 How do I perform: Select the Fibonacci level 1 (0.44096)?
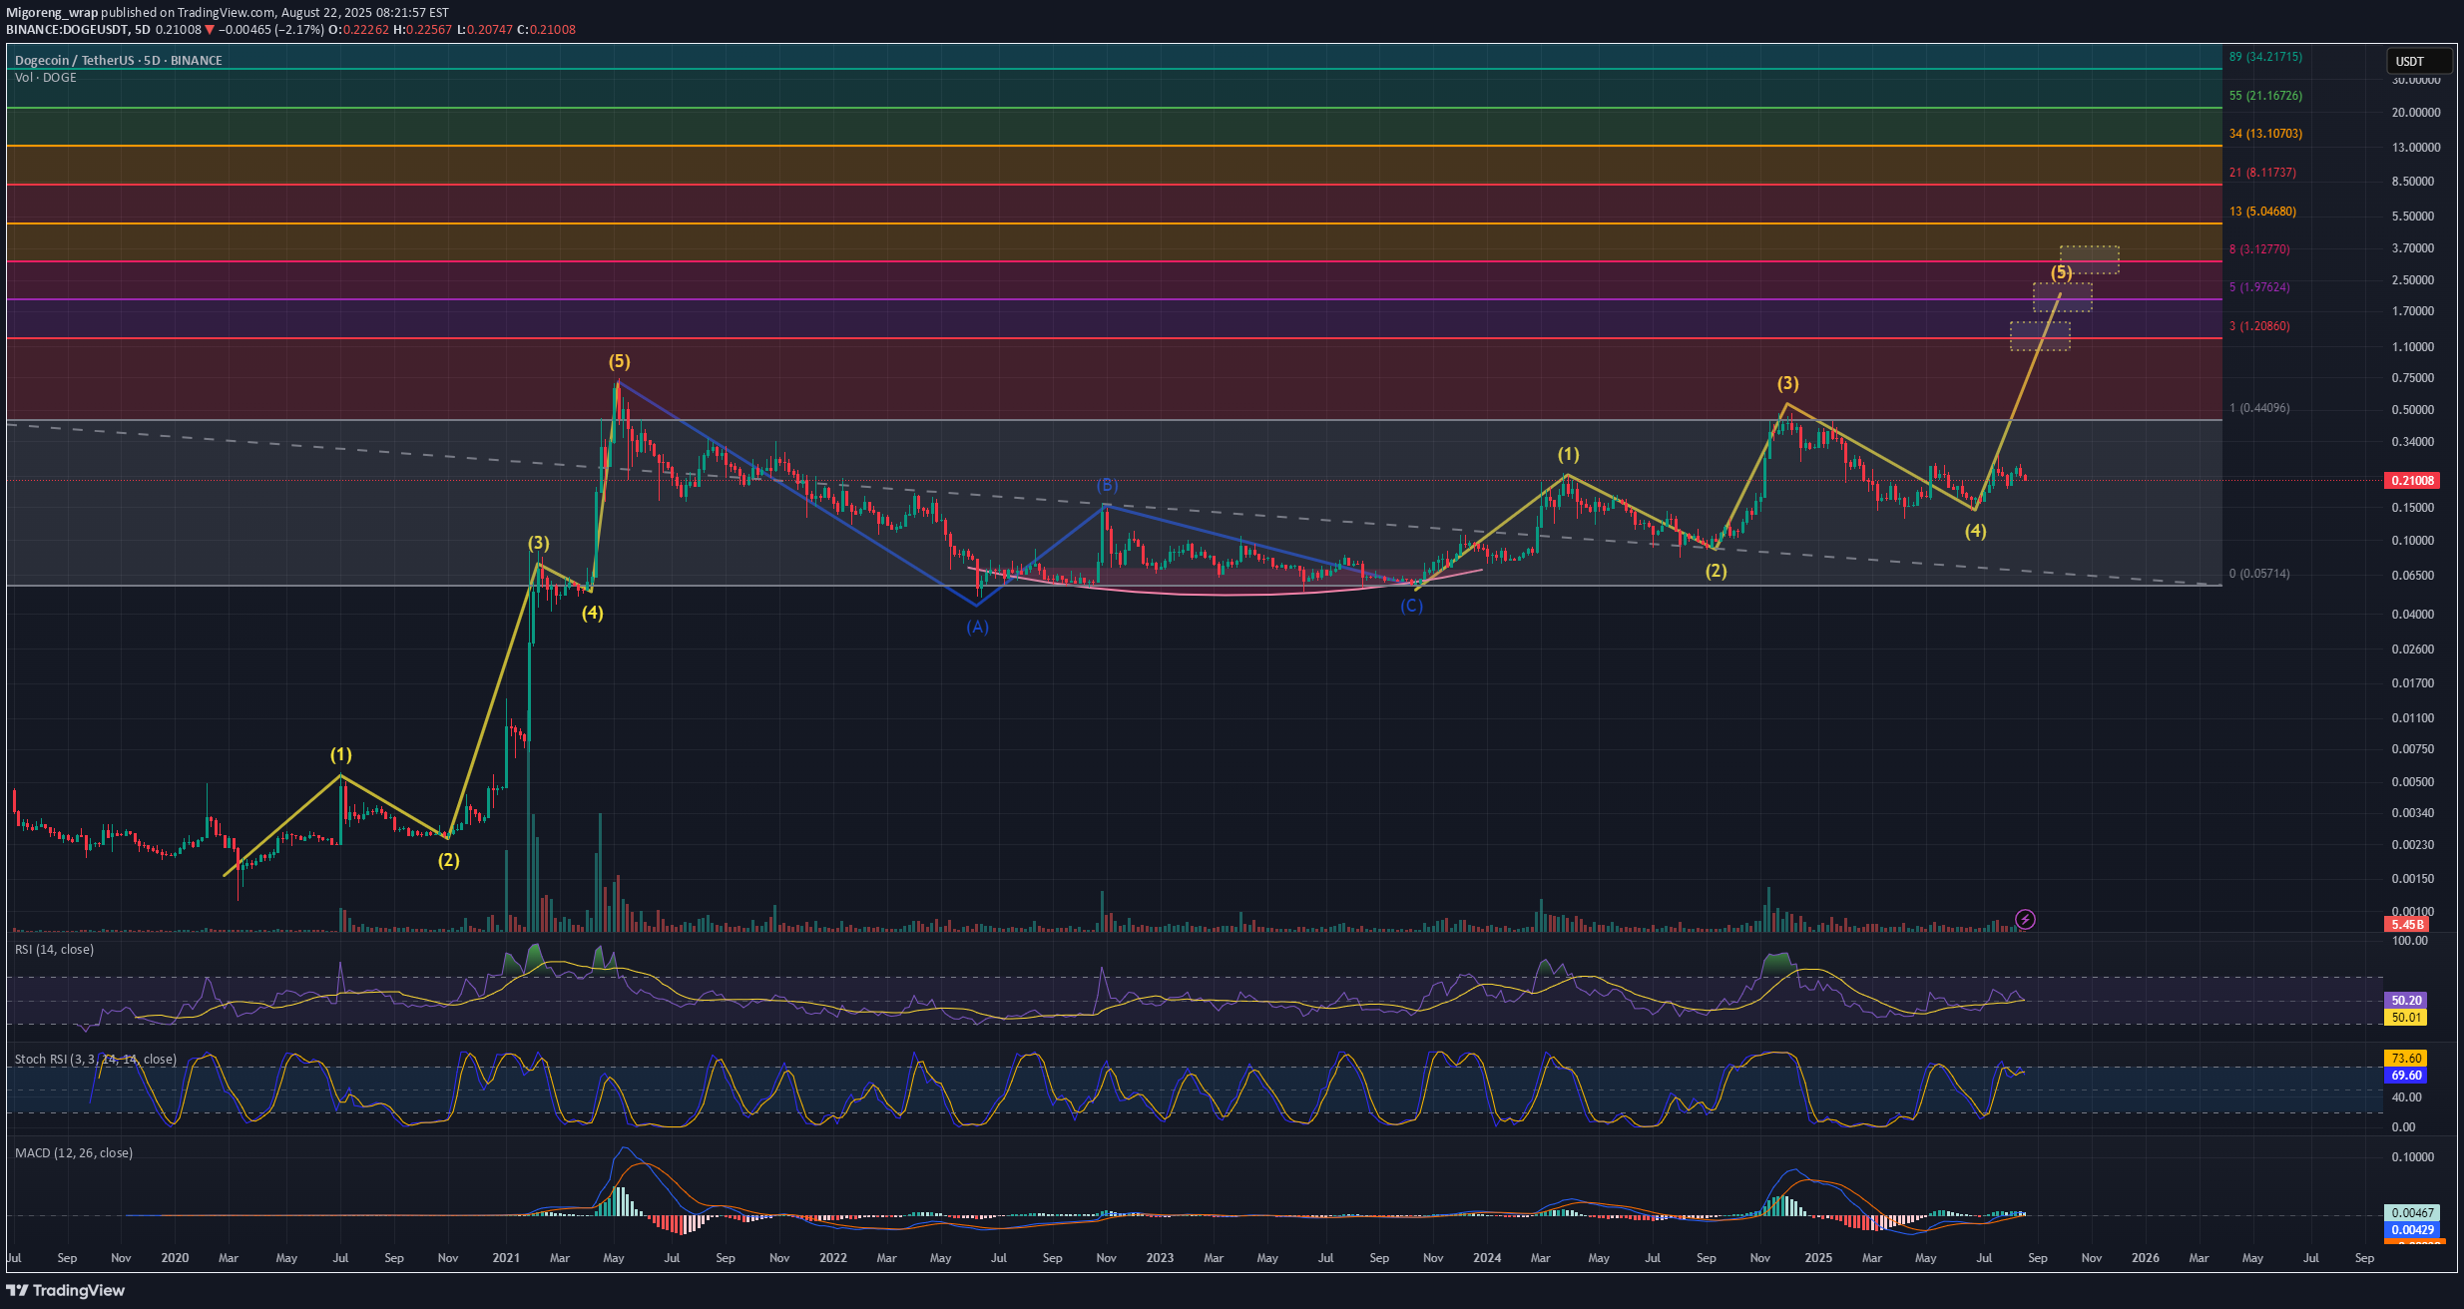point(2259,408)
